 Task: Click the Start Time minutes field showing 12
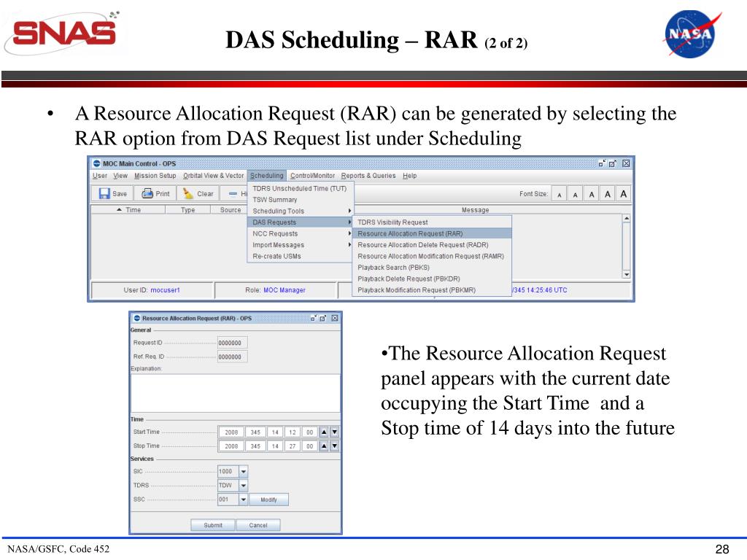(292, 432)
